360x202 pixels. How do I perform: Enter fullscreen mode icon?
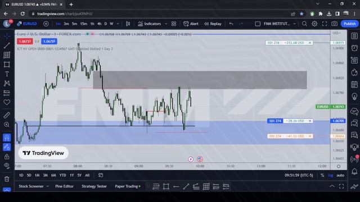[325, 24]
